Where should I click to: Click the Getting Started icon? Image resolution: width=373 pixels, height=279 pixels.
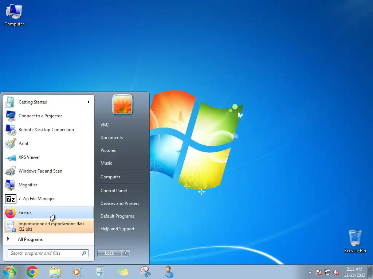coord(11,102)
